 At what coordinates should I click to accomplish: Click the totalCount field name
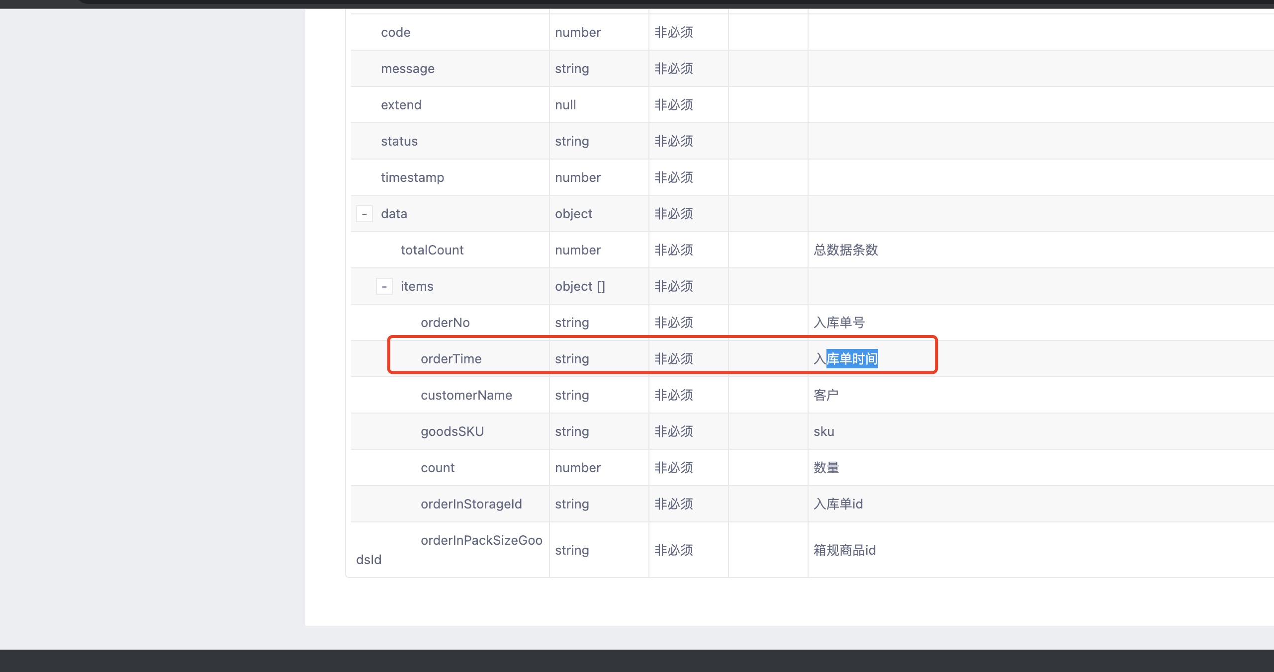click(432, 250)
